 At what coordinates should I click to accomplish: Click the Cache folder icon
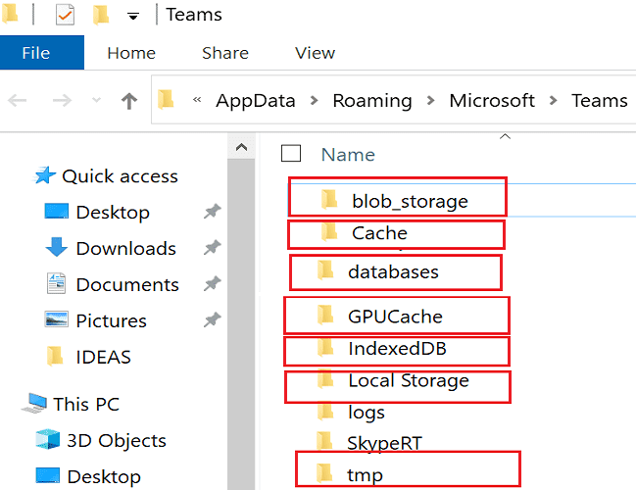(329, 231)
